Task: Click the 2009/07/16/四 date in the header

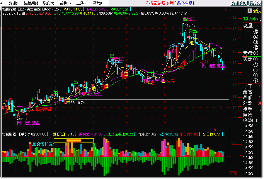Action: [13, 13]
